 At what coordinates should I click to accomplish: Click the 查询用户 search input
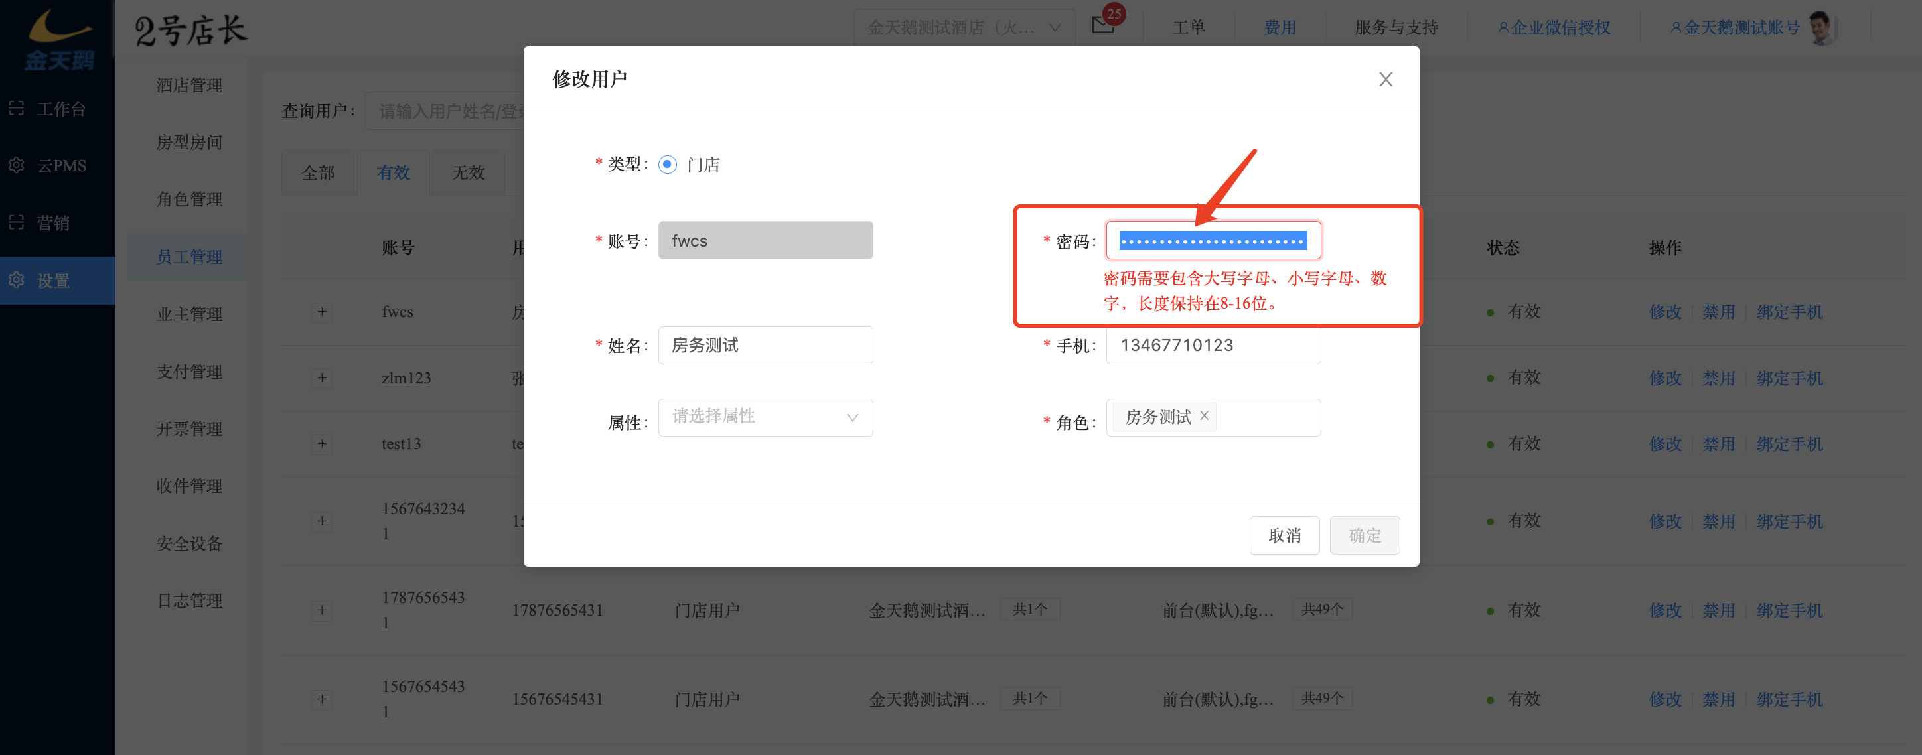tap(445, 111)
